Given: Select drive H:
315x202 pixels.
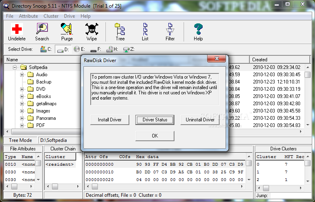Looking at the screenshot, I should (112, 49).
